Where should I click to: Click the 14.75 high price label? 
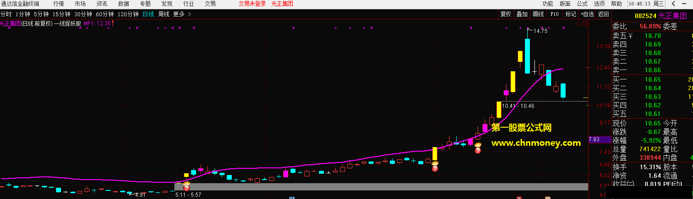pyautogui.click(x=540, y=31)
